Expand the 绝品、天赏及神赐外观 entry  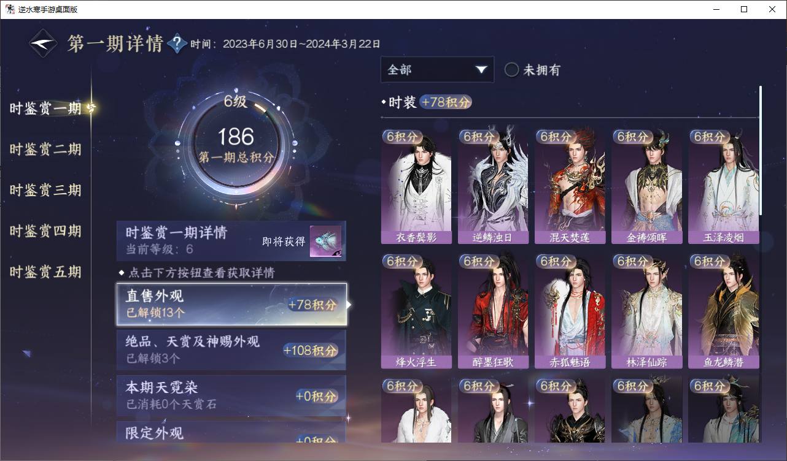pyautogui.click(x=231, y=349)
